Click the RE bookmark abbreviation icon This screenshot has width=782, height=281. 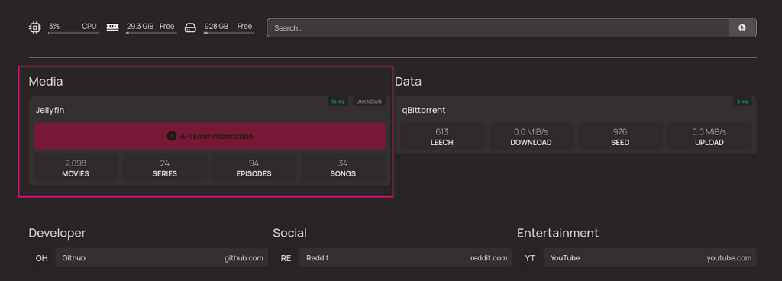click(286, 258)
